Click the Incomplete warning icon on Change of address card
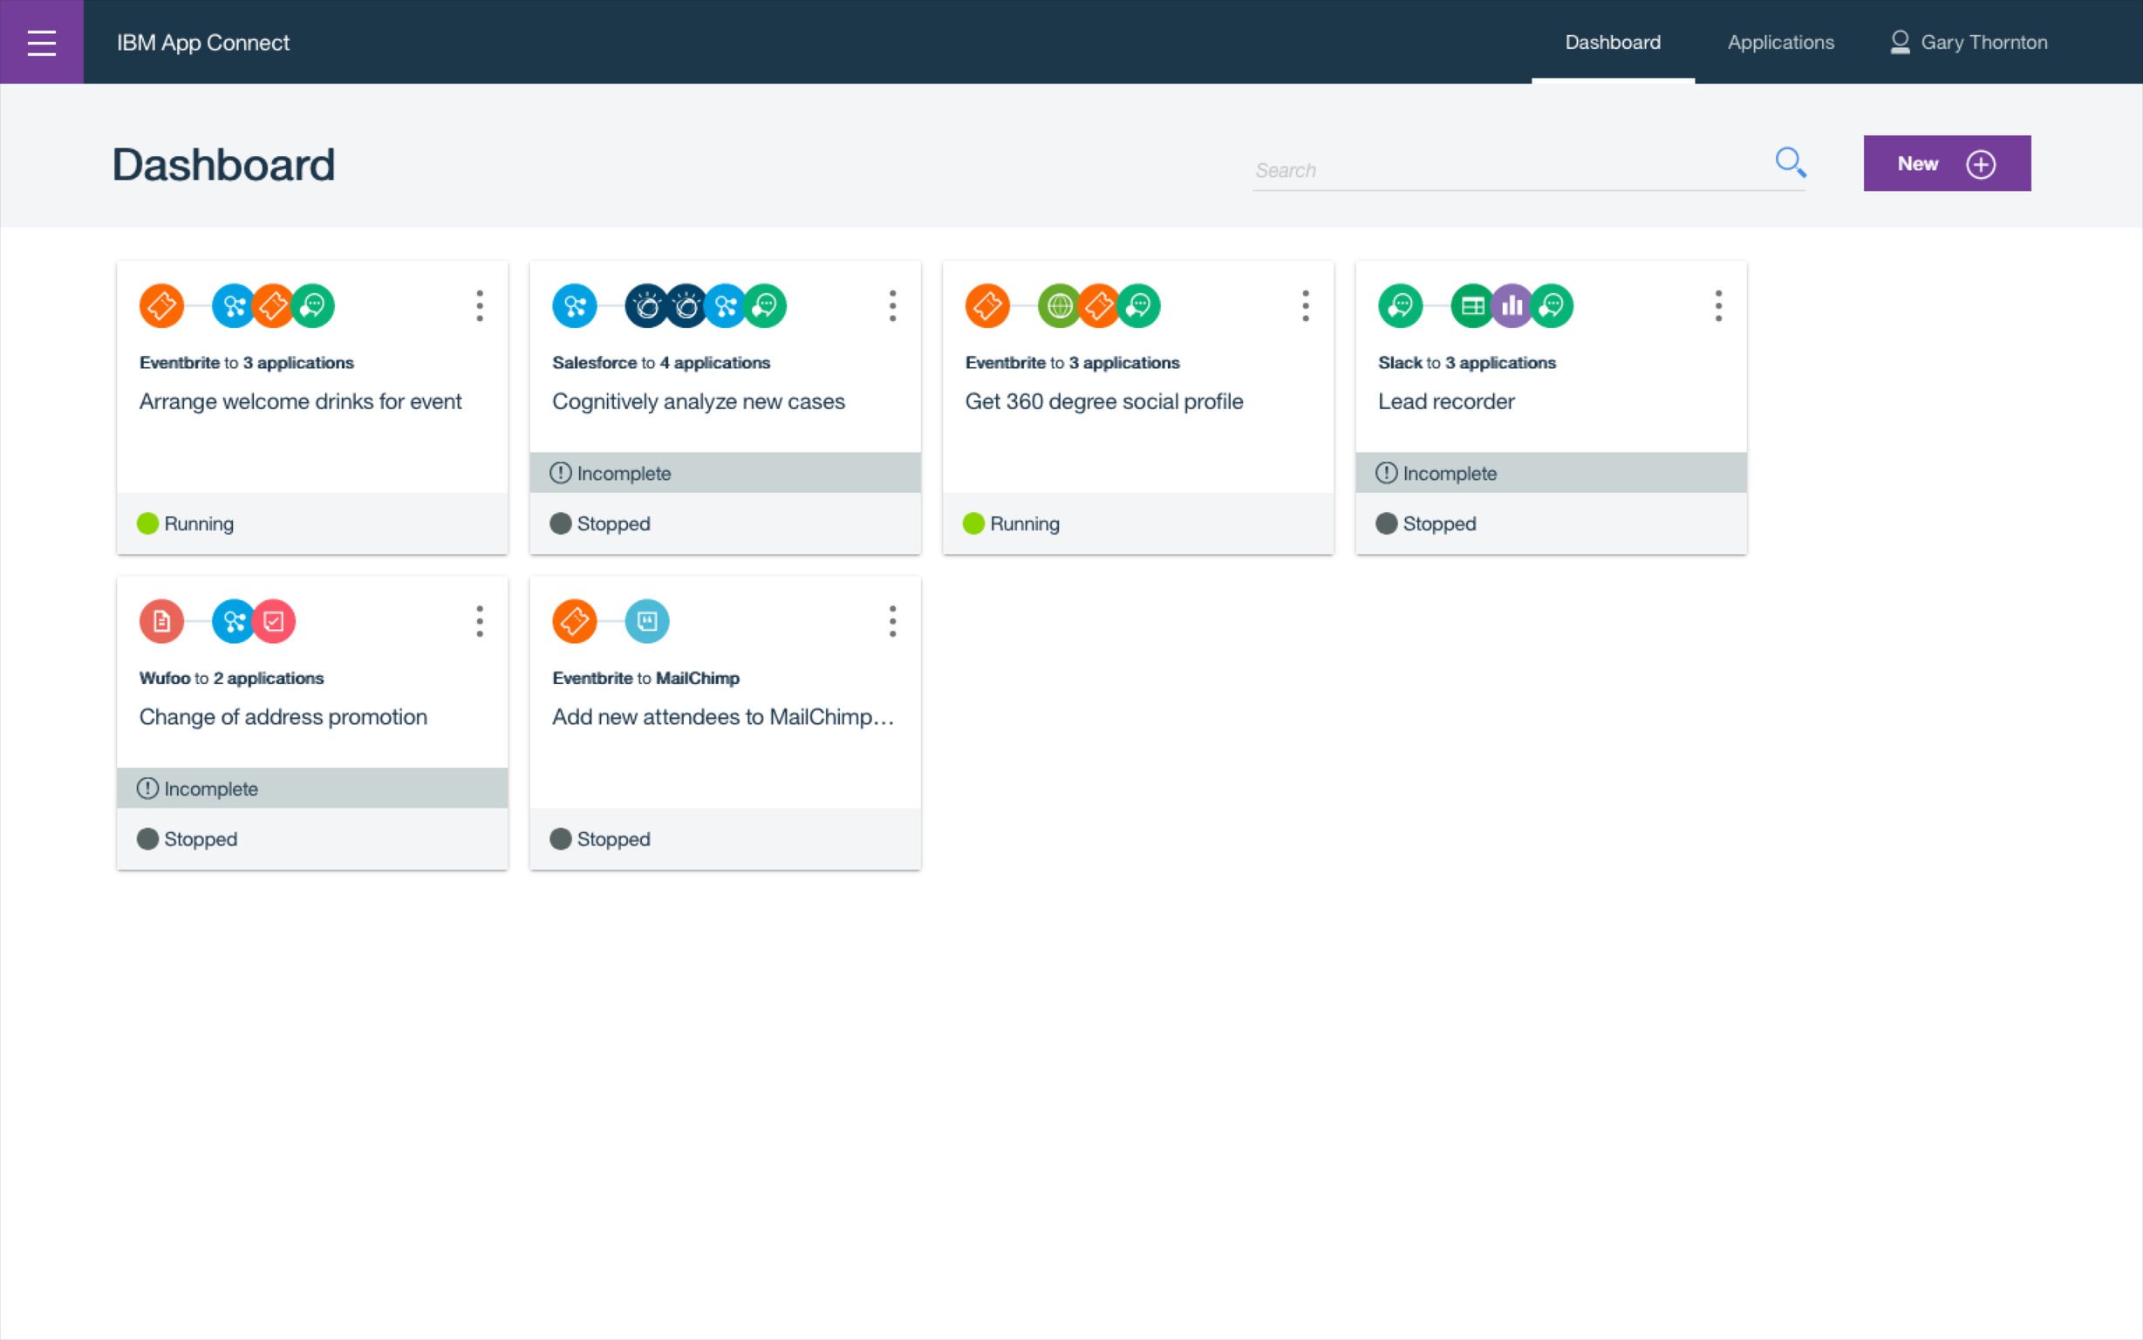2143x1340 pixels. pos(148,789)
